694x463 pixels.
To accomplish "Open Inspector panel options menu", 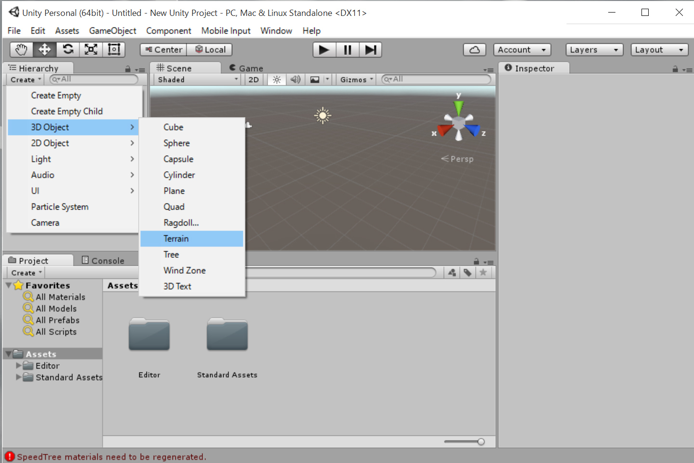I will pyautogui.click(x=688, y=70).
